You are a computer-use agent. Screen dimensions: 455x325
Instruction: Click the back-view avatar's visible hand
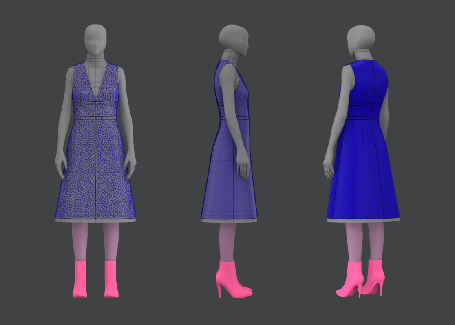tap(329, 168)
